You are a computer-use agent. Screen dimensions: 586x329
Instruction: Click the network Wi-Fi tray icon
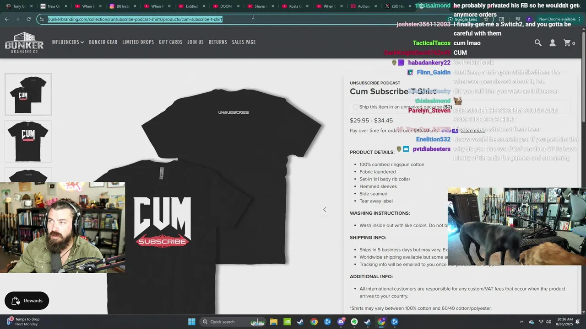click(541, 322)
